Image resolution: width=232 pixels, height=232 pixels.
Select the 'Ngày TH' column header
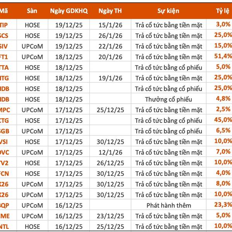pos(110,11)
